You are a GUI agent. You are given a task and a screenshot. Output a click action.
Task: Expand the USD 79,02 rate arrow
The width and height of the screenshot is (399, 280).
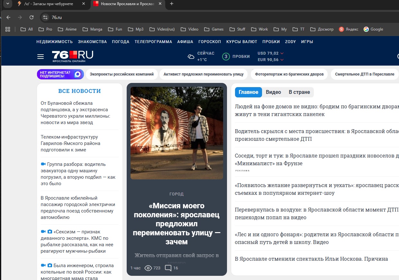coord(282,53)
